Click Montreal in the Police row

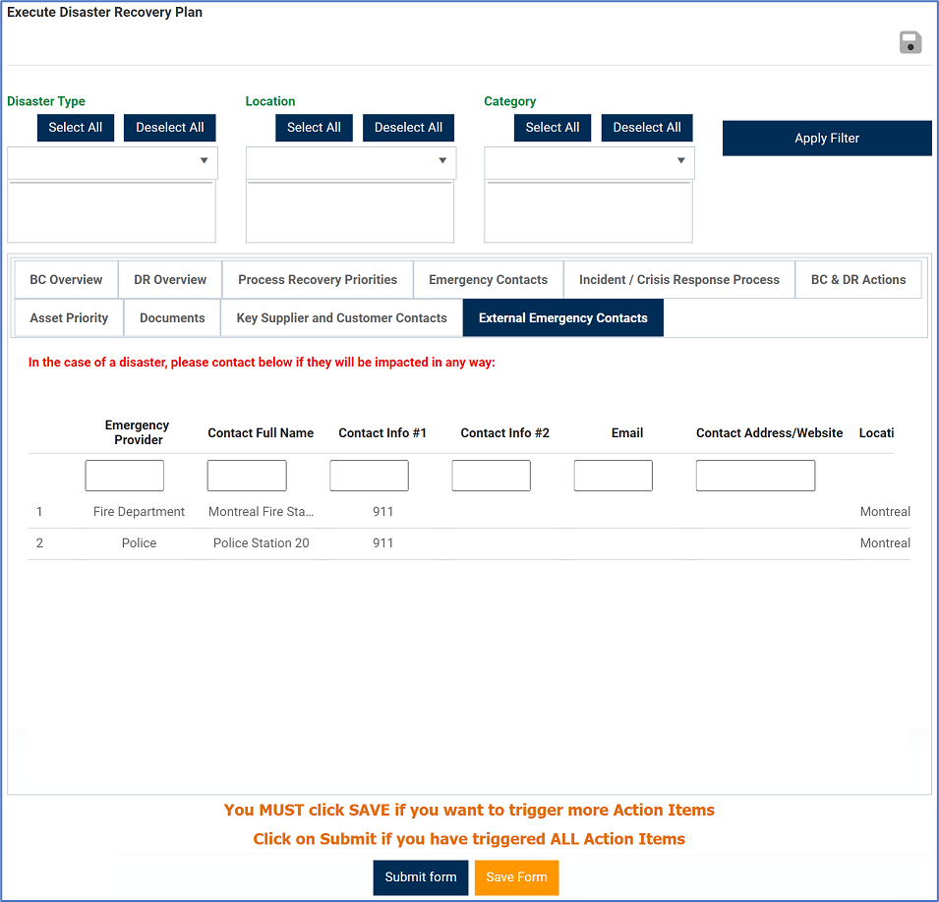coord(885,543)
